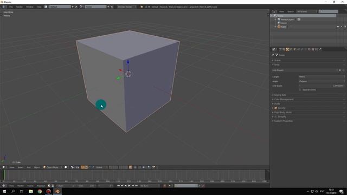
Task: Click the Blender logo icon in info header
Action: (x=142, y=7)
